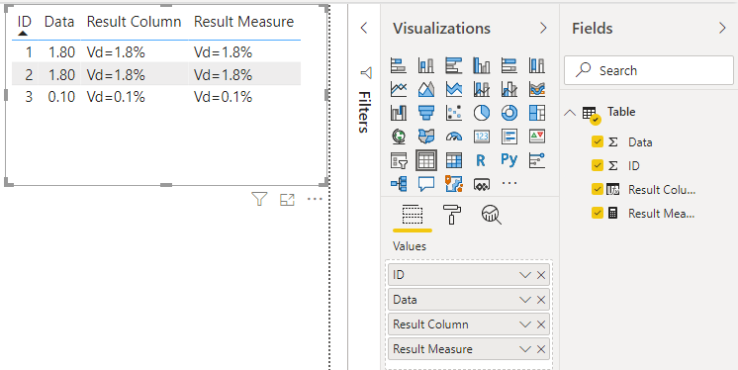Screen dimensions: 738x370
Task: Select the Waterfall chart visual
Action: [399, 113]
